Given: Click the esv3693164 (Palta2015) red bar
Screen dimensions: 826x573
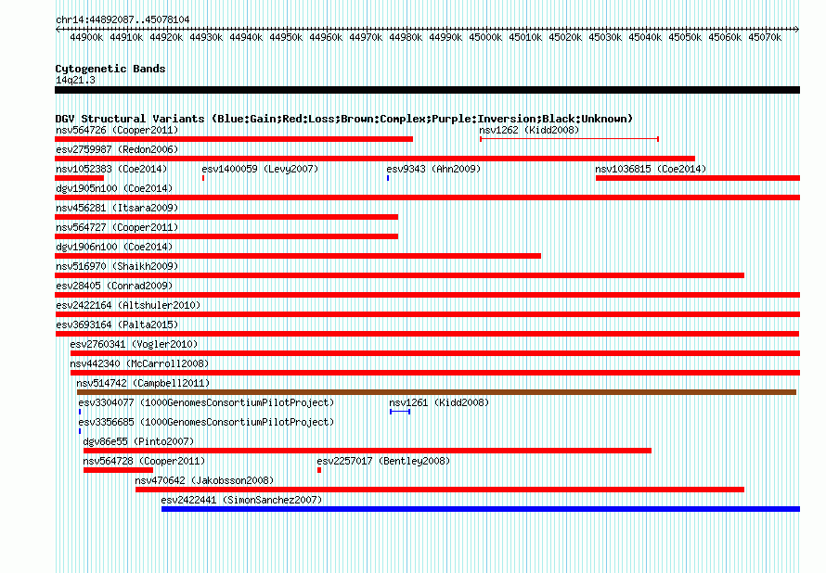Looking at the screenshot, I should coord(427,334).
